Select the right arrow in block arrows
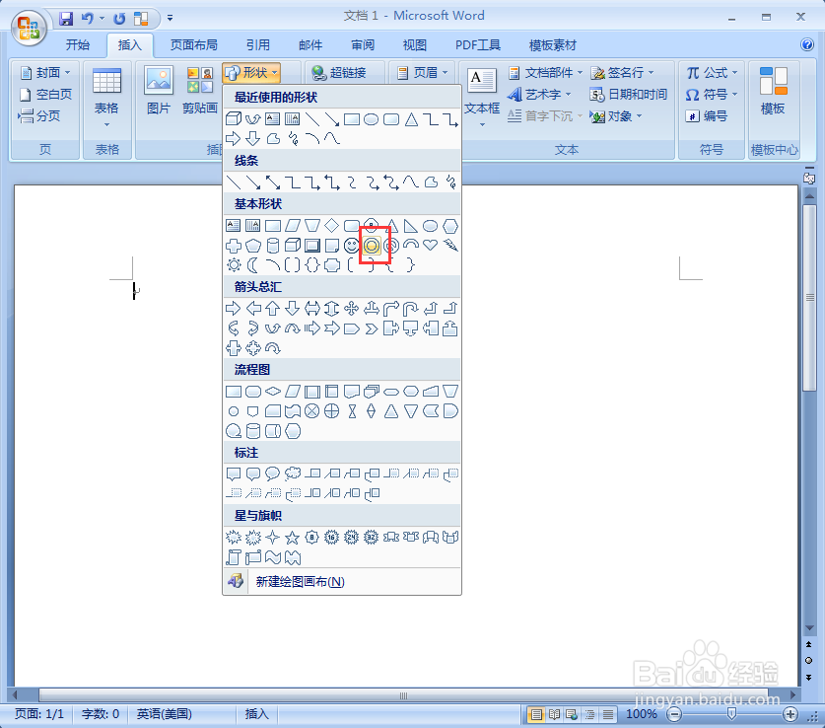The height and width of the screenshot is (728, 825). coord(234,309)
